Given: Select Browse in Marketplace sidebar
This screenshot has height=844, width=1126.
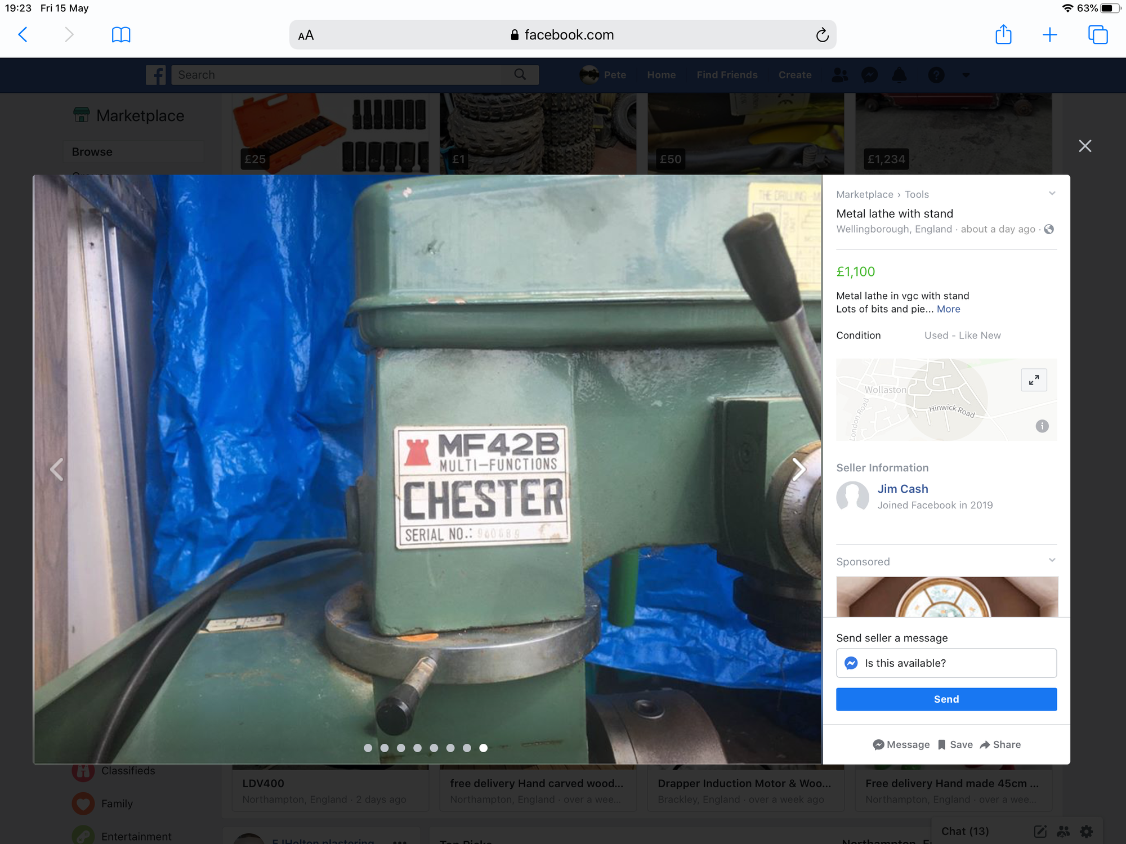Looking at the screenshot, I should [133, 152].
